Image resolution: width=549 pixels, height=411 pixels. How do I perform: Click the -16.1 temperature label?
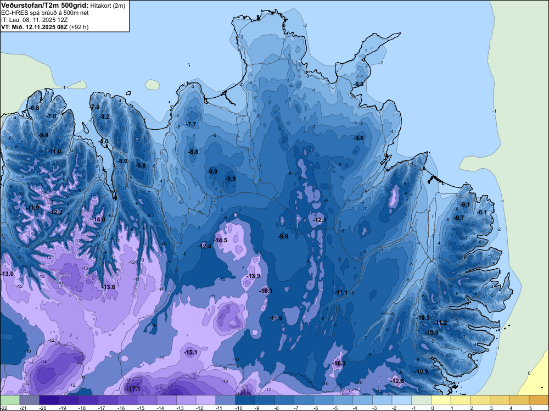266,291
